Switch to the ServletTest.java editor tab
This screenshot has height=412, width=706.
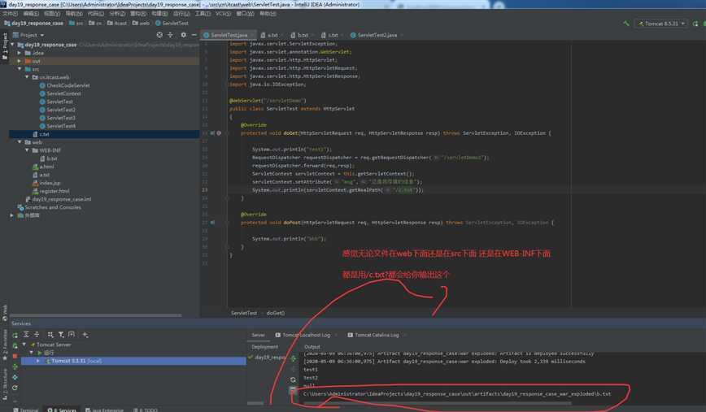point(229,35)
